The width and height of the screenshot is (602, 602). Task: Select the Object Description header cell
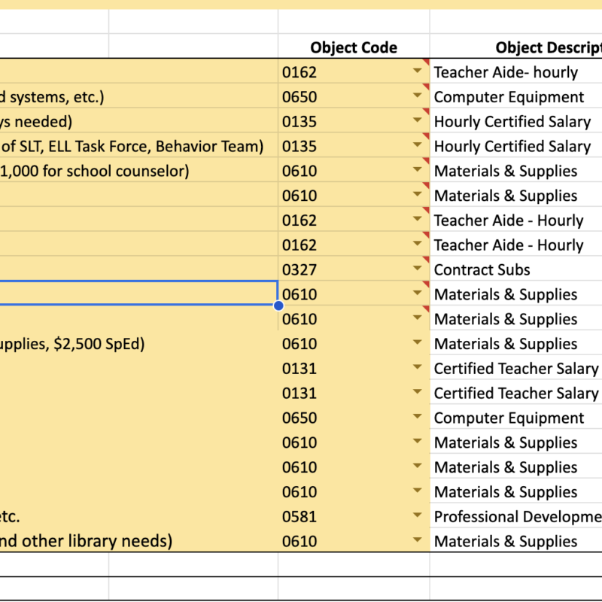pyautogui.click(x=516, y=46)
